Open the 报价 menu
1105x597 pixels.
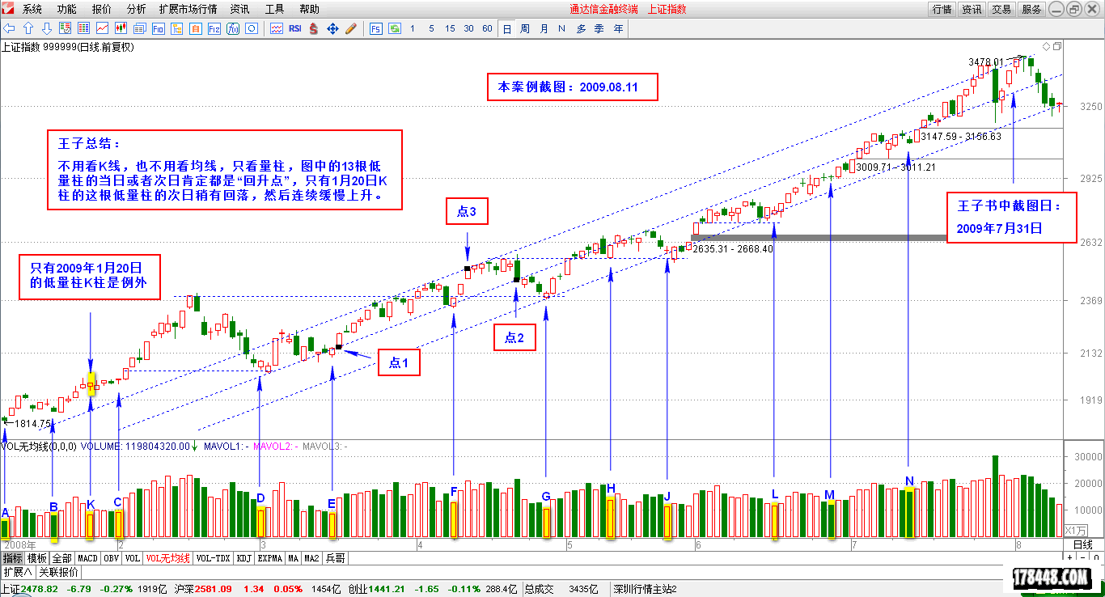pos(102,9)
